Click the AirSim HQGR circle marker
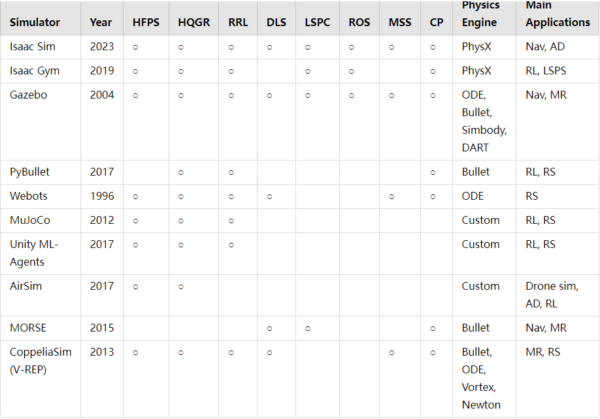 click(x=181, y=287)
